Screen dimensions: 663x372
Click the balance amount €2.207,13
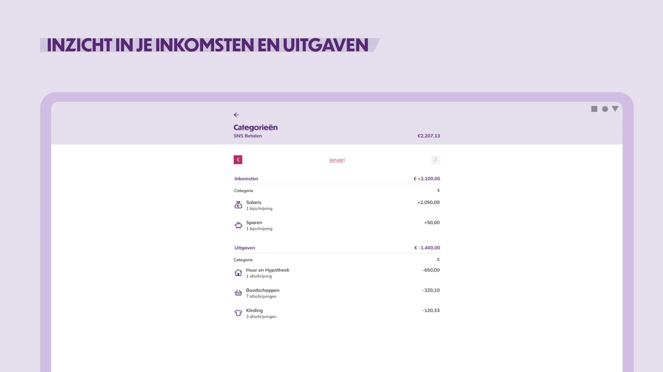pyautogui.click(x=429, y=136)
